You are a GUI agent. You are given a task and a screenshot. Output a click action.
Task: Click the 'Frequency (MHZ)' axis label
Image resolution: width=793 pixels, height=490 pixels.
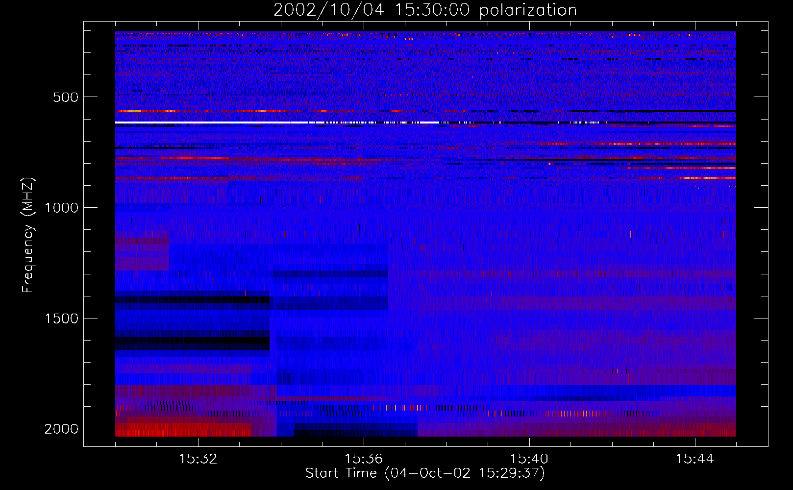tap(27, 235)
